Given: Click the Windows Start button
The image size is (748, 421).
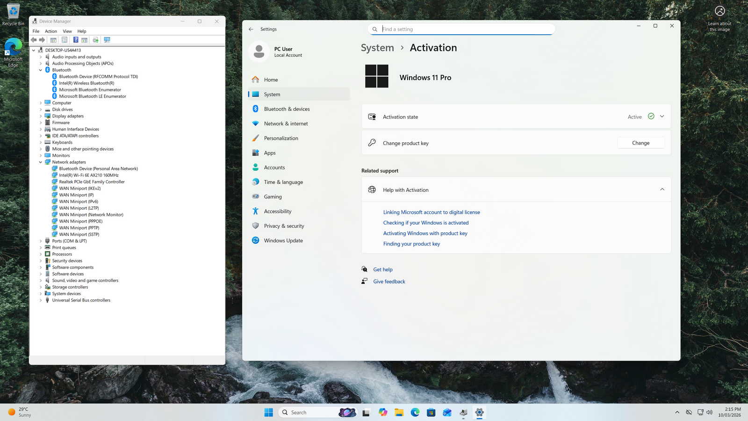Looking at the screenshot, I should (x=268, y=412).
